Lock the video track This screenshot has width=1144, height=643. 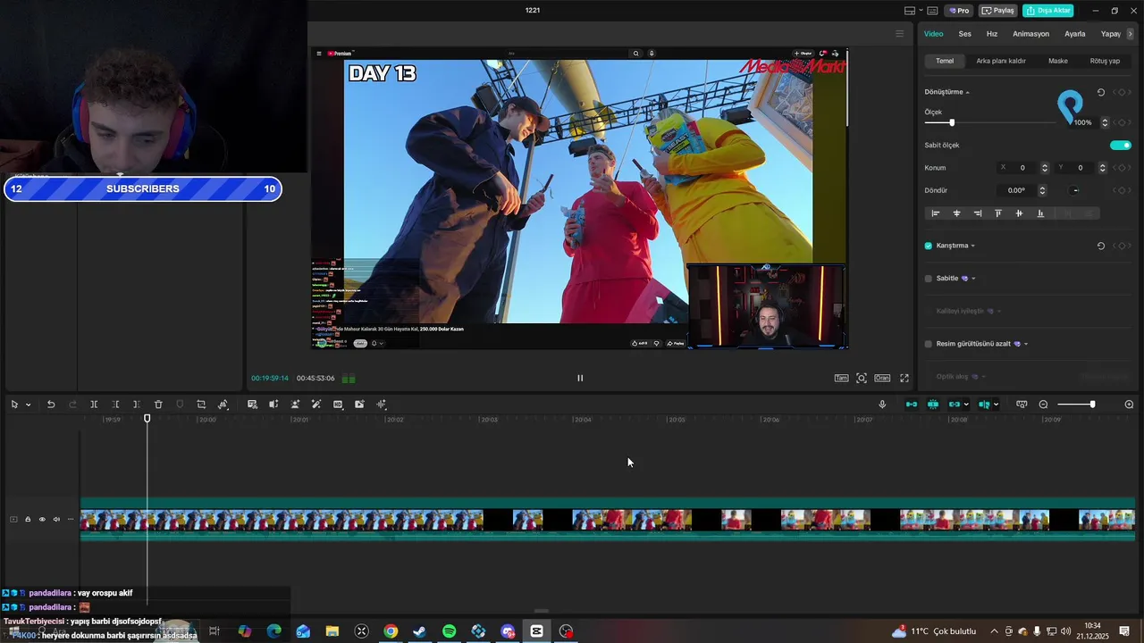[x=28, y=519]
